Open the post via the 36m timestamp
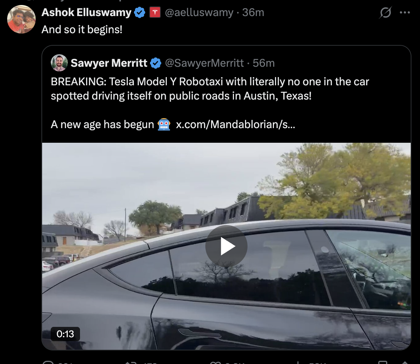Viewport: 420px width, 364px height. pyautogui.click(x=253, y=13)
